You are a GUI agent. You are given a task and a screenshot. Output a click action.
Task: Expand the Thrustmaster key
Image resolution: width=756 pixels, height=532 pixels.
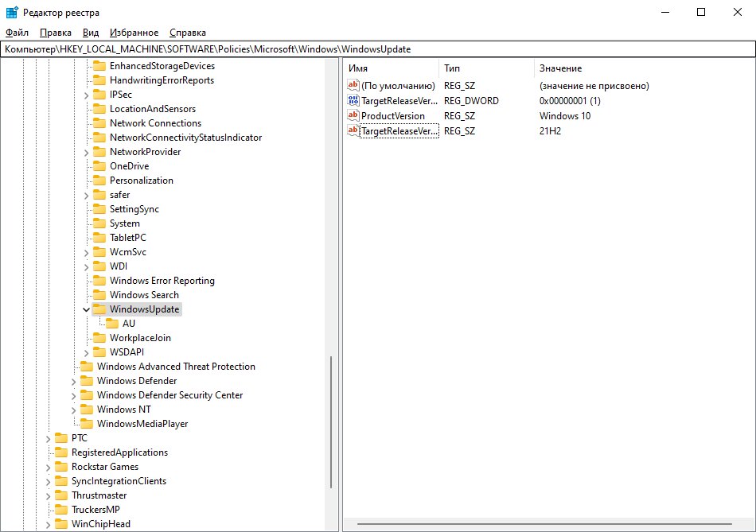click(x=49, y=496)
